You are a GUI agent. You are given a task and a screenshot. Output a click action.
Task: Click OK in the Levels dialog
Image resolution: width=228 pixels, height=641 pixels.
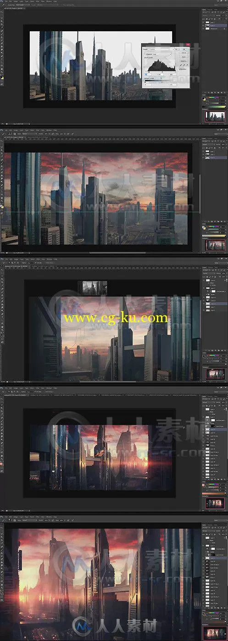coord(184,49)
